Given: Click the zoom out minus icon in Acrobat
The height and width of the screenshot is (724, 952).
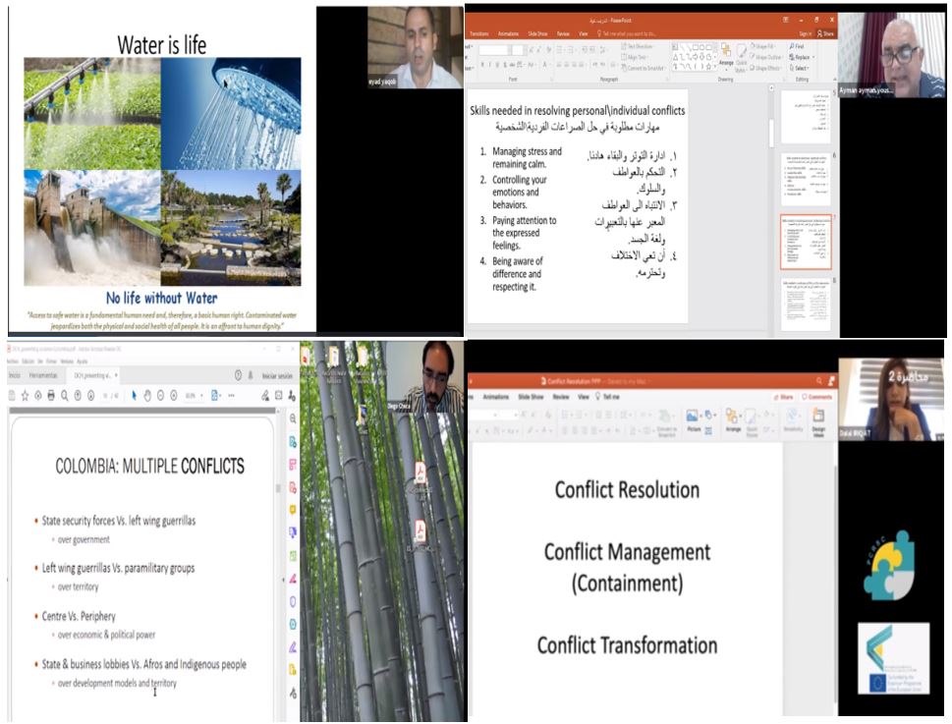Looking at the screenshot, I should click(x=161, y=396).
